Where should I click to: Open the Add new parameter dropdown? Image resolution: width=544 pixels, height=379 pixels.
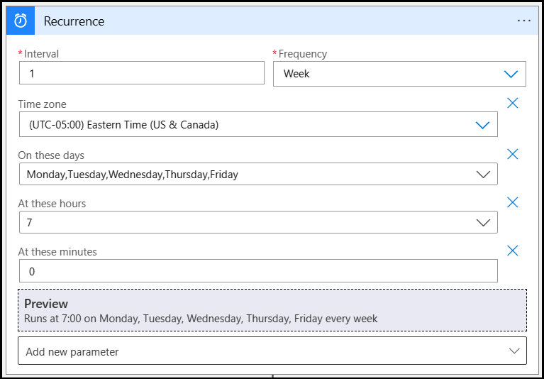click(272, 351)
